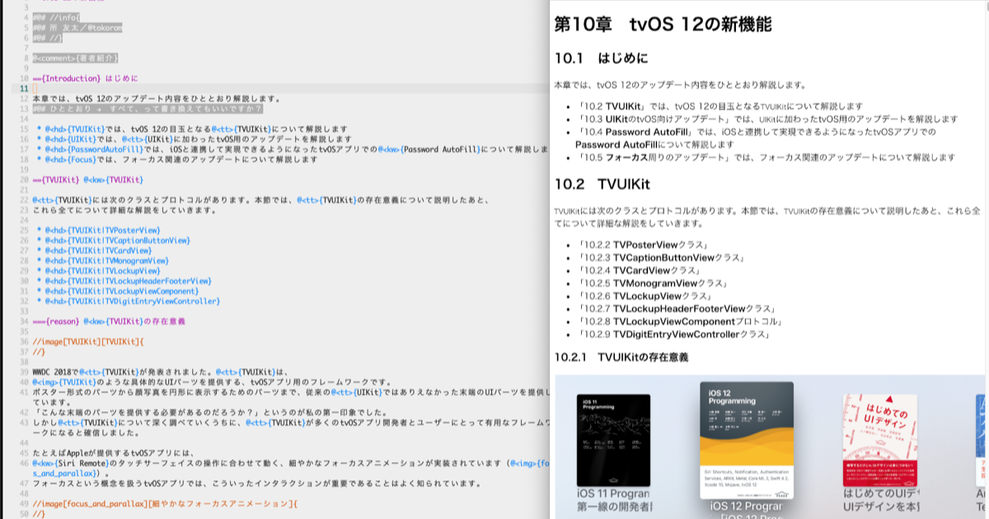Image resolution: width=989 pixels, height=519 pixels.
Task: Click editor heading ==={reason} @<kw>{TVUIKit}の存在意義
Action: click(x=109, y=320)
